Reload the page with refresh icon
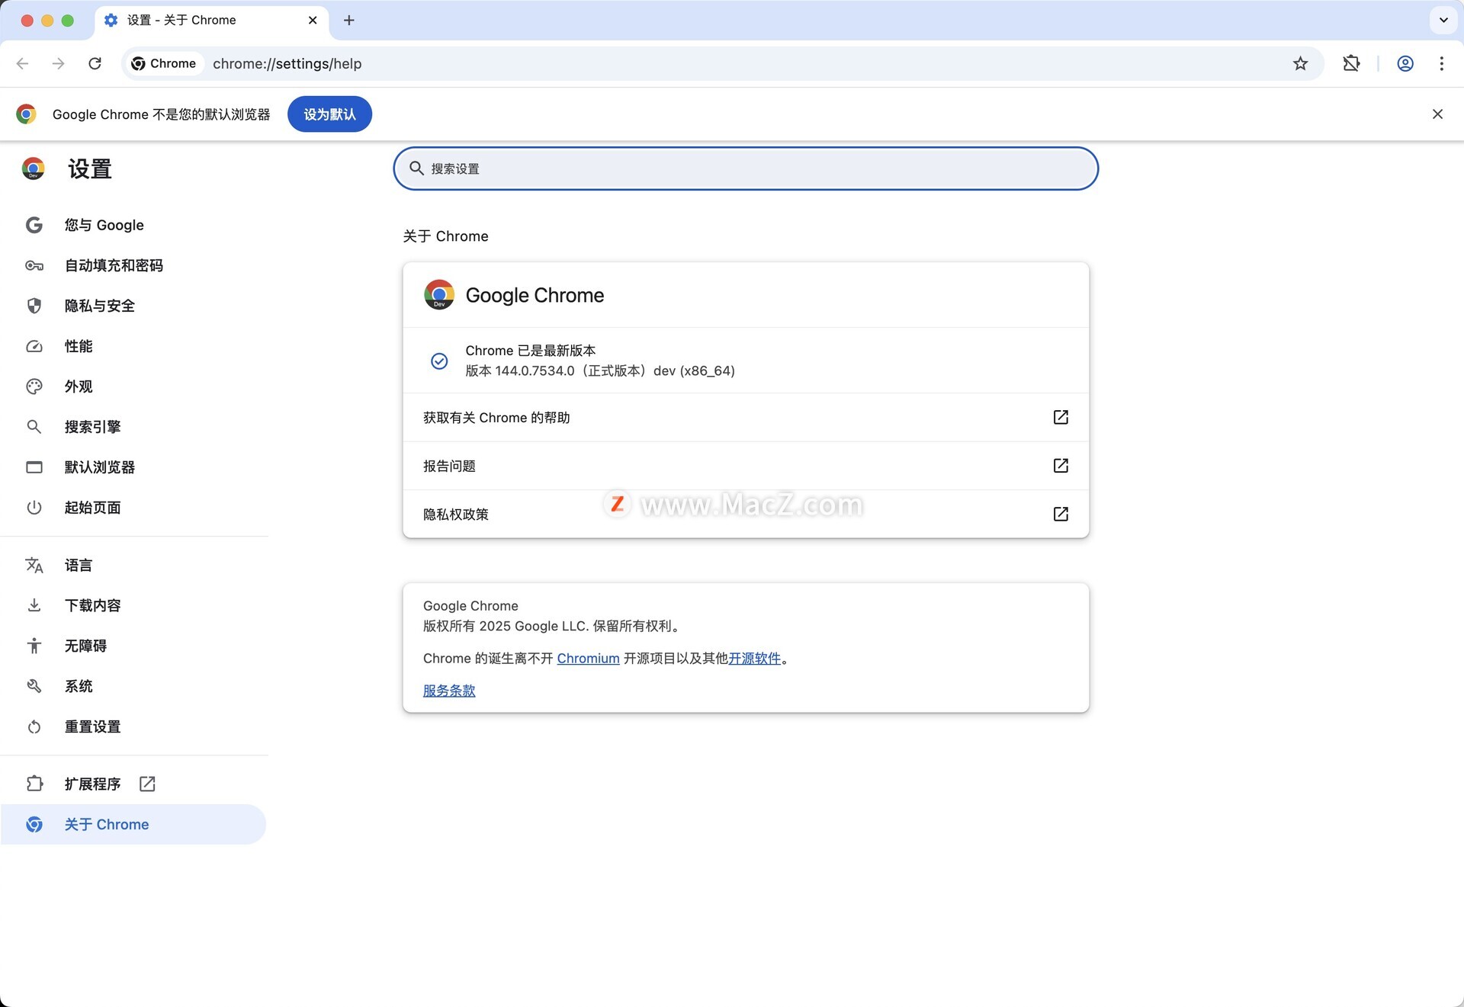The image size is (1464, 1007). [95, 63]
